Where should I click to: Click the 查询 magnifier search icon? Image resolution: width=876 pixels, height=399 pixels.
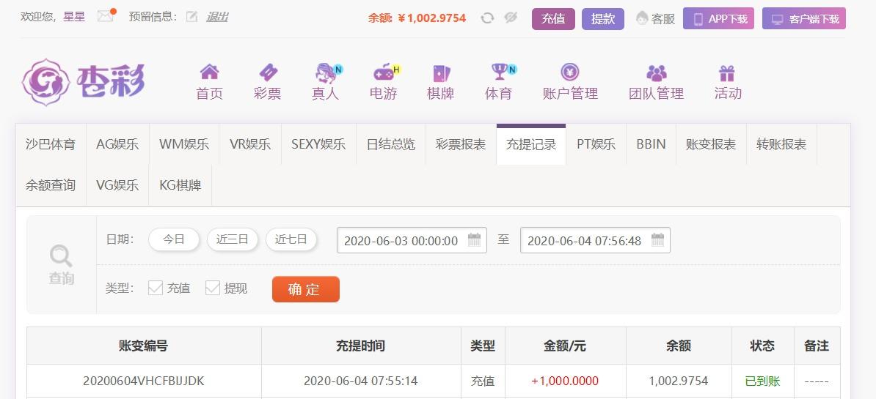(61, 256)
